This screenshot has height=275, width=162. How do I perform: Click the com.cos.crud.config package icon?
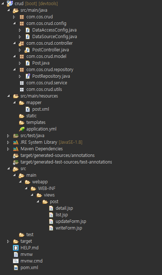(x=22, y=23)
